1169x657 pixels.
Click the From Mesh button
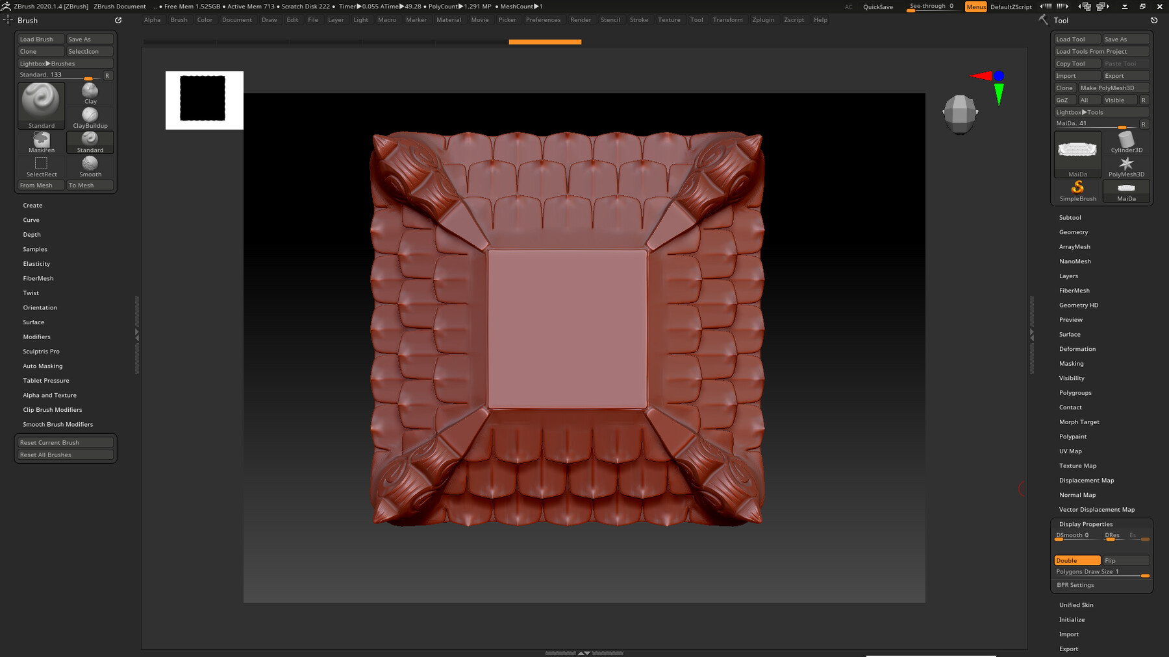pyautogui.click(x=42, y=185)
